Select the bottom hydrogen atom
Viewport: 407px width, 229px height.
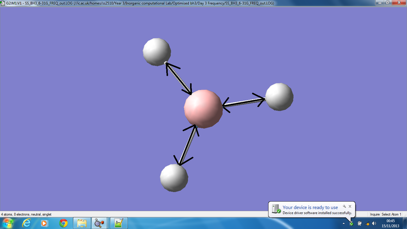point(174,178)
